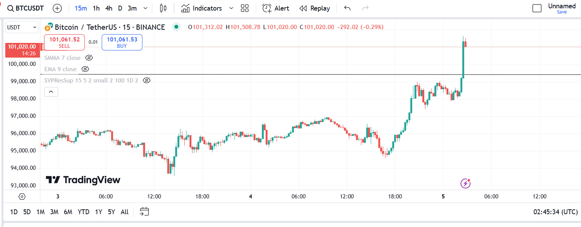Create a new Alert
Viewport: 581px width, 227px height.
point(276,8)
